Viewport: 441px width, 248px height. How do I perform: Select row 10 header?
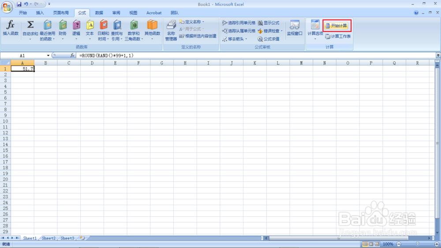tap(5, 121)
